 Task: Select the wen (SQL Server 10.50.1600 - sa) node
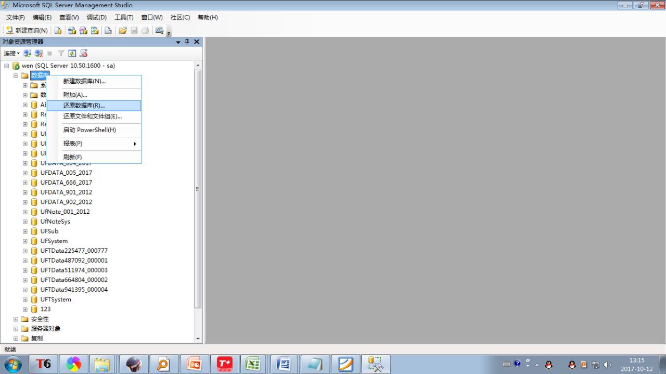point(68,66)
